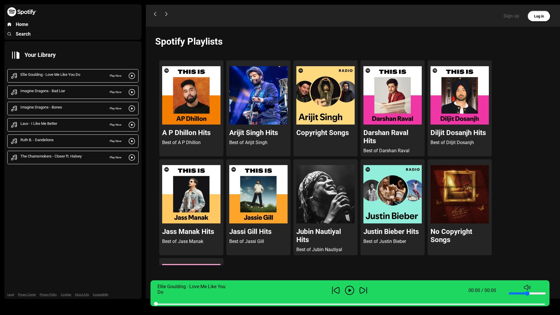Viewport: 560px width, 315px height.
Task: Open the A P Dhillon Hits cover
Action: pos(191,95)
